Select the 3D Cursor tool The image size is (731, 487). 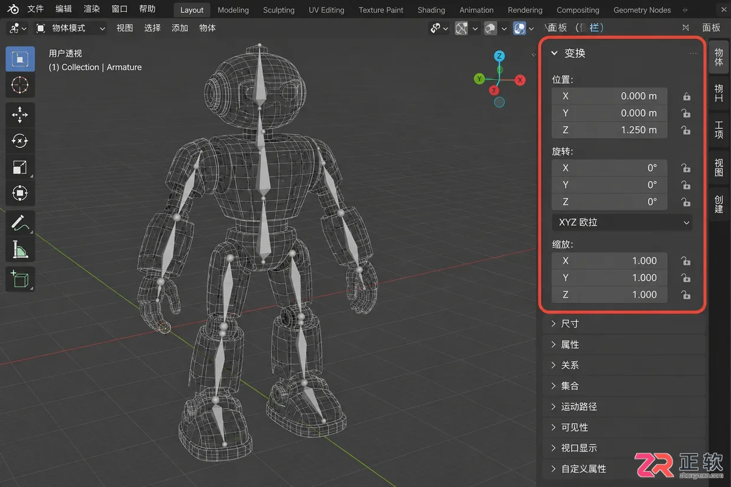pos(20,85)
